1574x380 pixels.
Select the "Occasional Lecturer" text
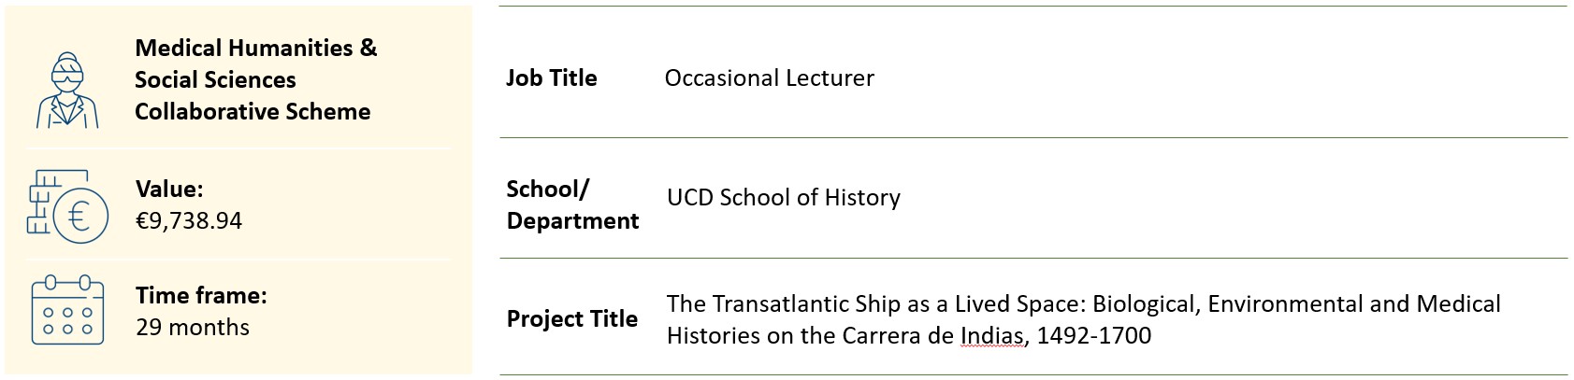(x=769, y=77)
